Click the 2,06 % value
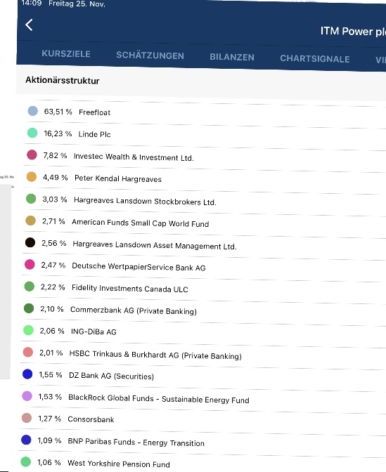The image size is (386, 472). (52, 331)
